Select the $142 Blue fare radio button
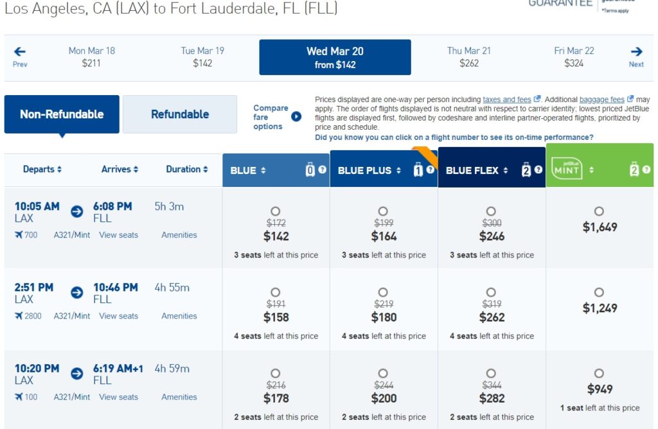This screenshot has width=658, height=429. tap(276, 211)
